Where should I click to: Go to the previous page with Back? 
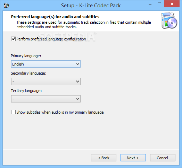coord(104,158)
